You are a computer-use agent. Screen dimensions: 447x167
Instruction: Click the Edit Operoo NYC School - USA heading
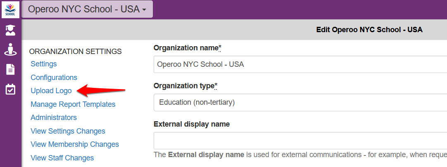pyautogui.click(x=369, y=30)
